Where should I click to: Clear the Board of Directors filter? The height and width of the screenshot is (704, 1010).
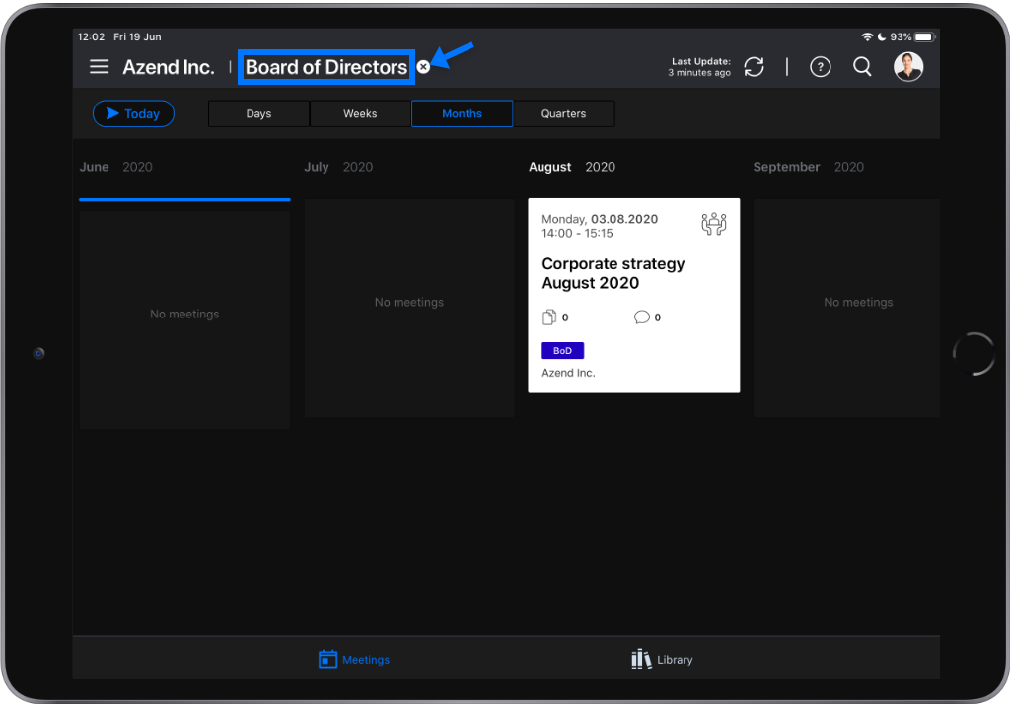[x=423, y=67]
